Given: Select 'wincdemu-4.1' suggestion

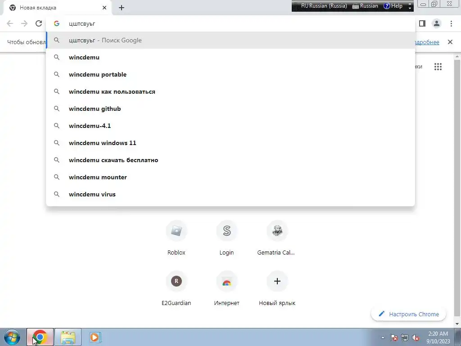Looking at the screenshot, I should pos(230,126).
